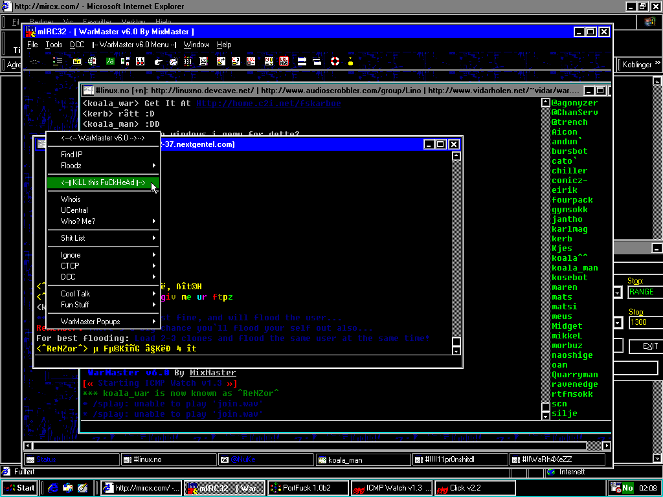The width and height of the screenshot is (663, 497).
Task: Switch to the @NuKe switchbar button
Action: pos(266,459)
